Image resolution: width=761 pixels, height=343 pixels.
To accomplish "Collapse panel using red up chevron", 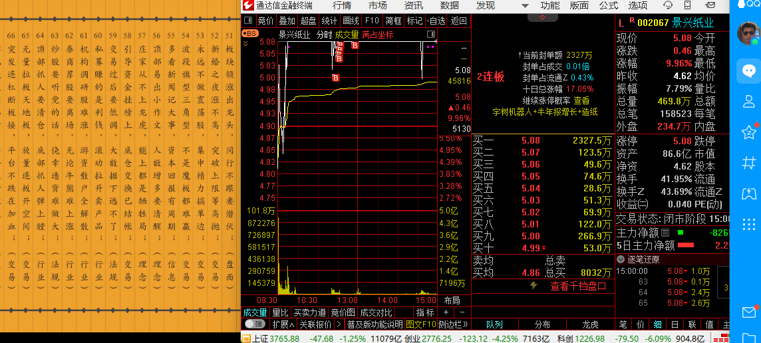I will (542, 17).
